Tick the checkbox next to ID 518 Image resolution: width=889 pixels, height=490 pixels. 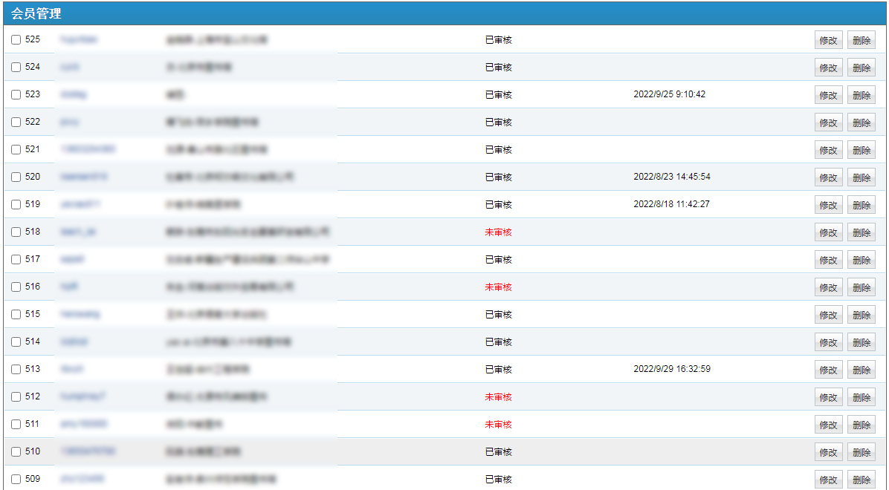pos(16,232)
